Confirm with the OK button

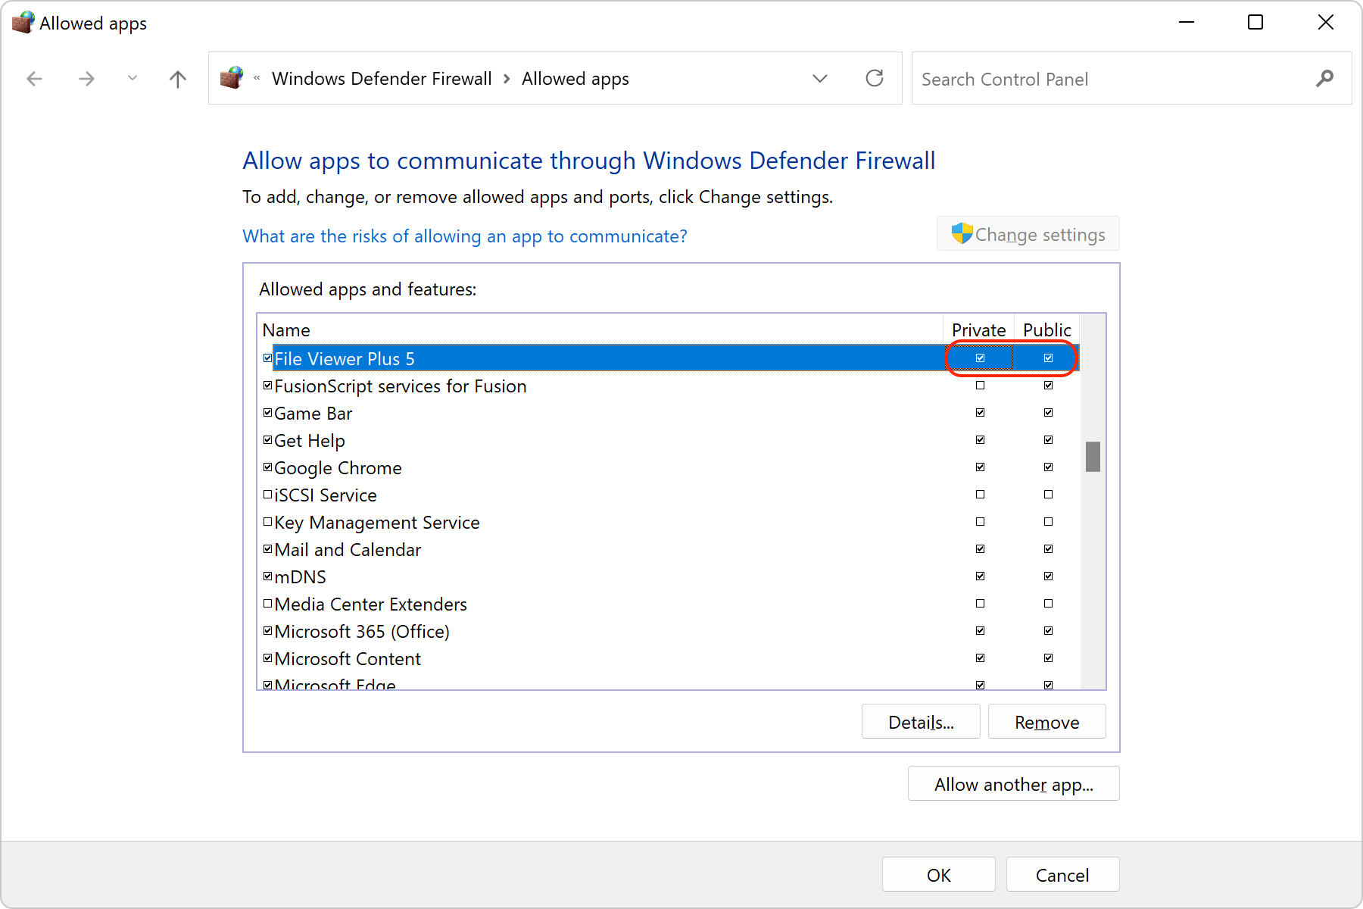coord(939,875)
